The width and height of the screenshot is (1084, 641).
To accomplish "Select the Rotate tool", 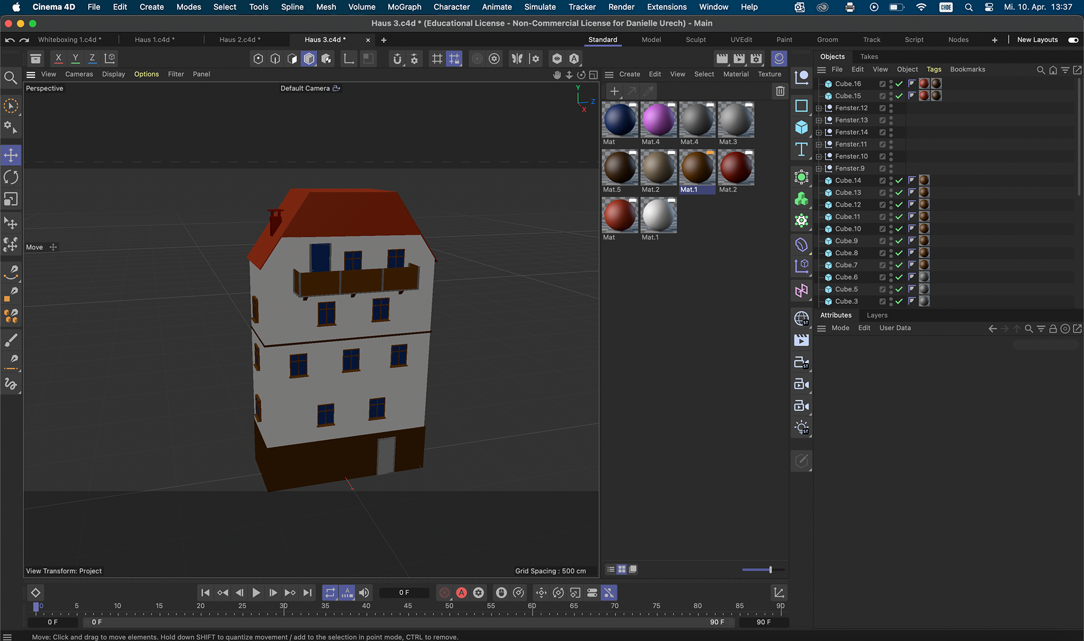I will 11,177.
